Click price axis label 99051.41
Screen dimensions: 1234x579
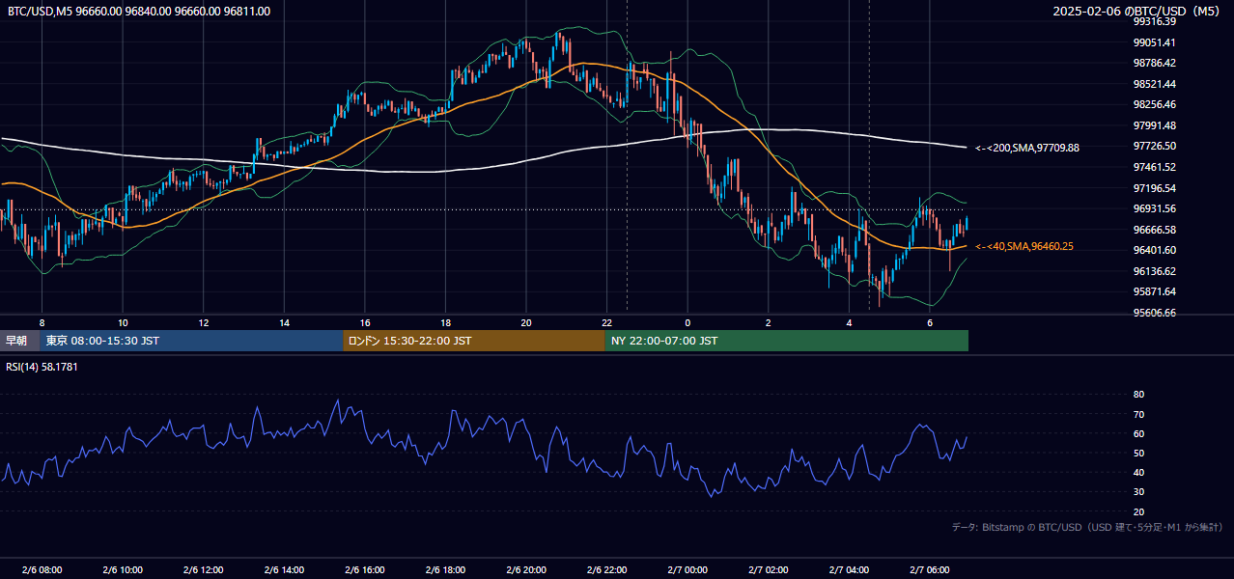click(x=1154, y=42)
